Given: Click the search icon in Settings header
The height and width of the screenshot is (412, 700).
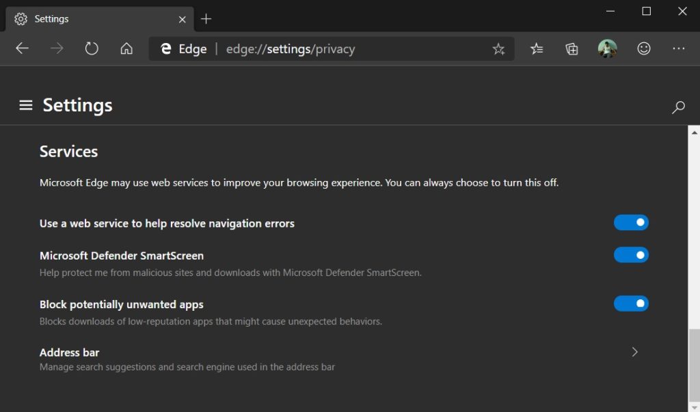Looking at the screenshot, I should [678, 107].
